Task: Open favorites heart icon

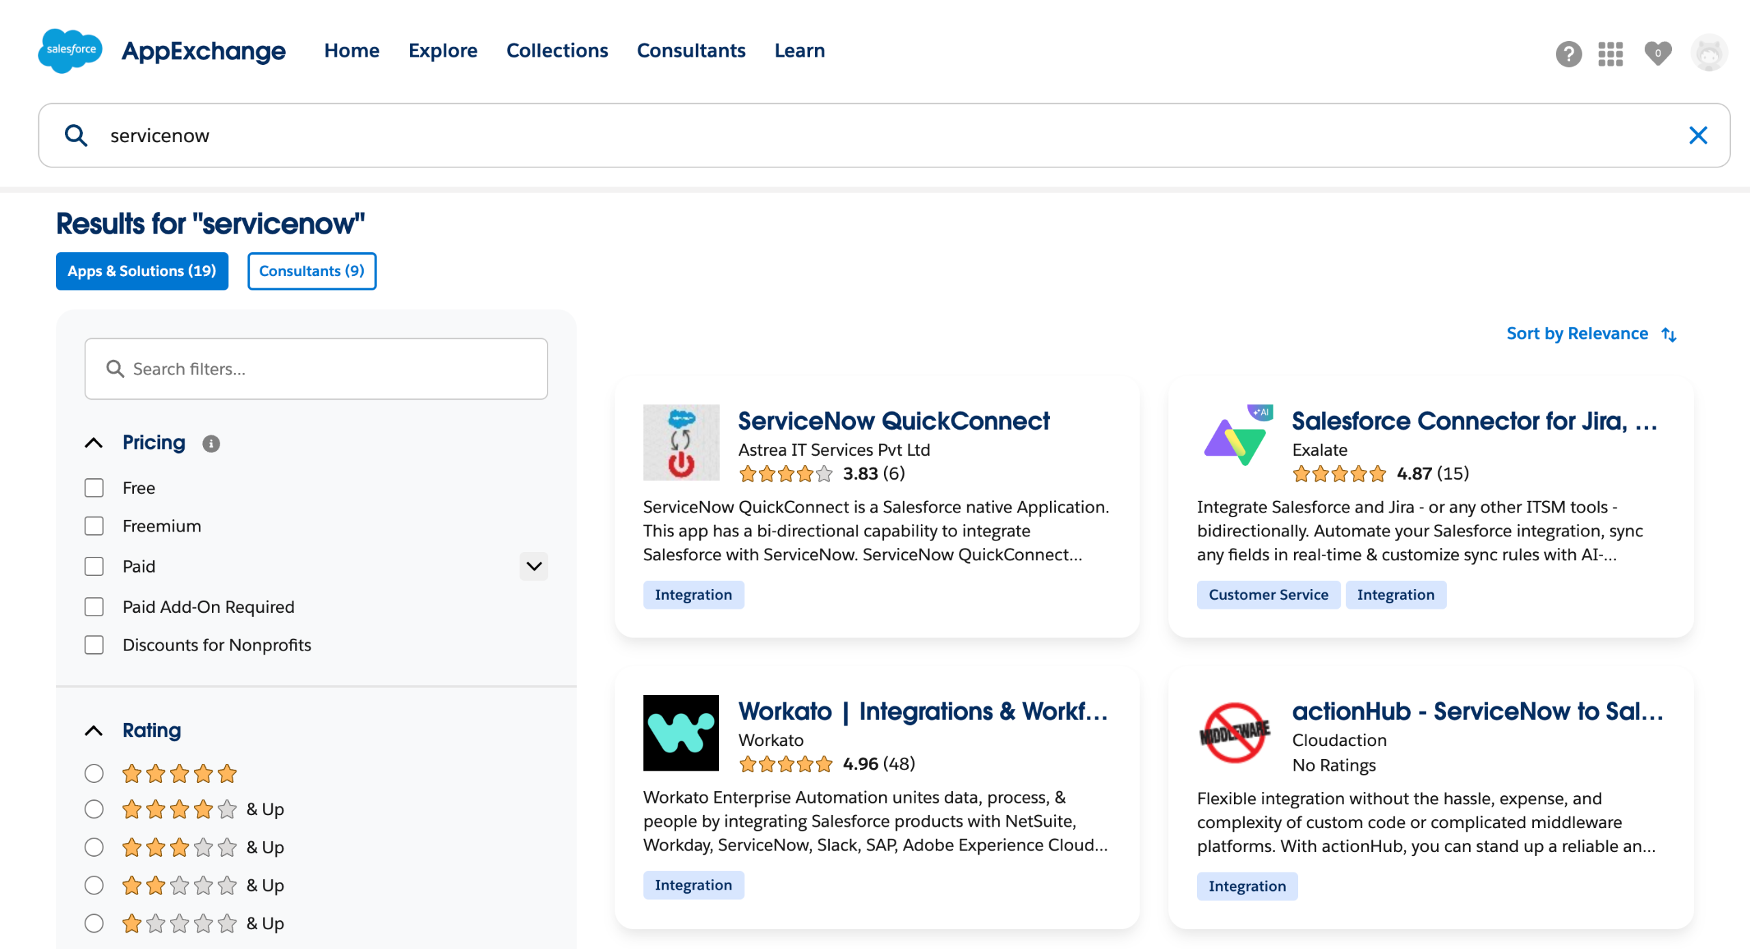Action: coord(1657,53)
